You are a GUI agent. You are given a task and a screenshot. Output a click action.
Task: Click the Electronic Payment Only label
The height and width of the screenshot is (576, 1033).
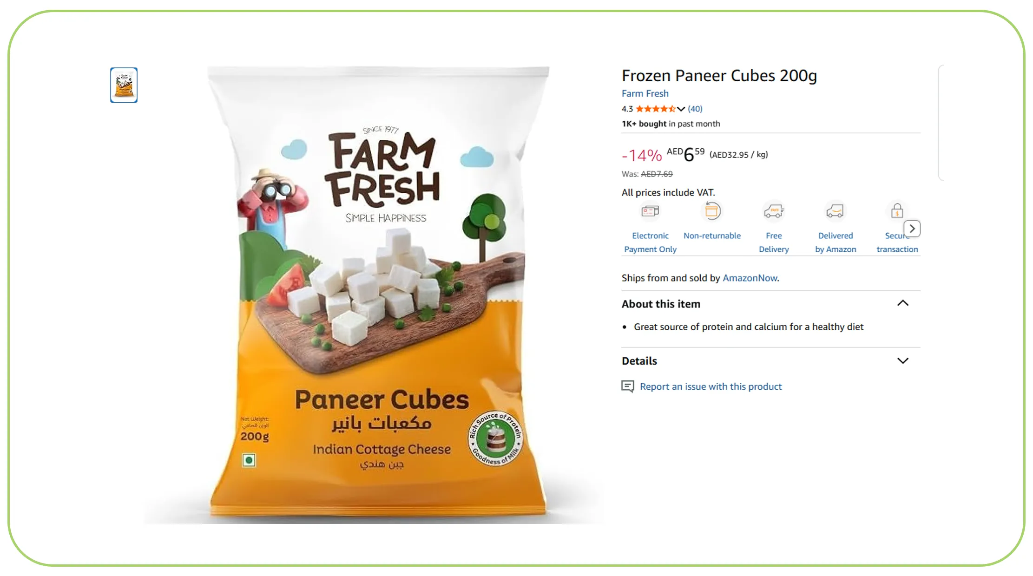click(x=650, y=242)
